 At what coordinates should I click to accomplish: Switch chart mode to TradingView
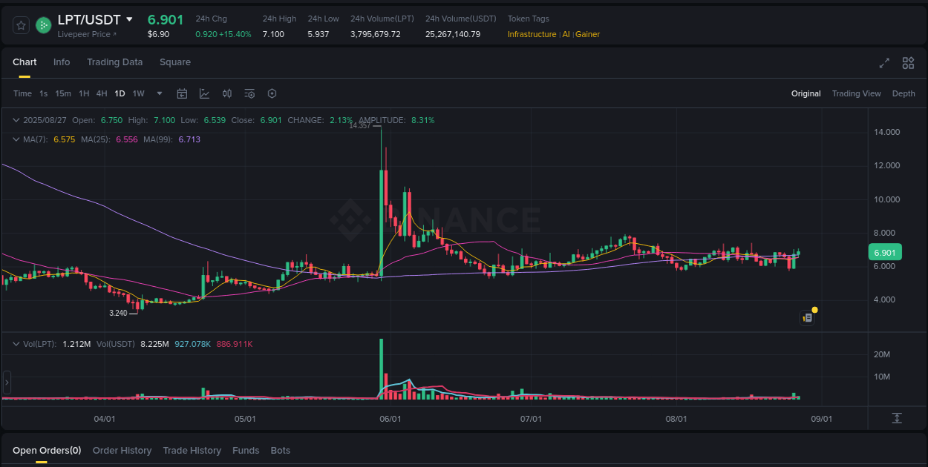pos(856,93)
